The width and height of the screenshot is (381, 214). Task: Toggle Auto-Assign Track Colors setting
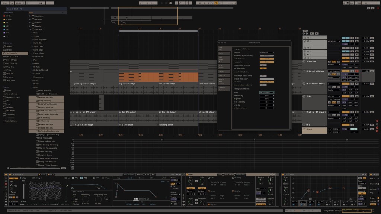tap(263, 75)
